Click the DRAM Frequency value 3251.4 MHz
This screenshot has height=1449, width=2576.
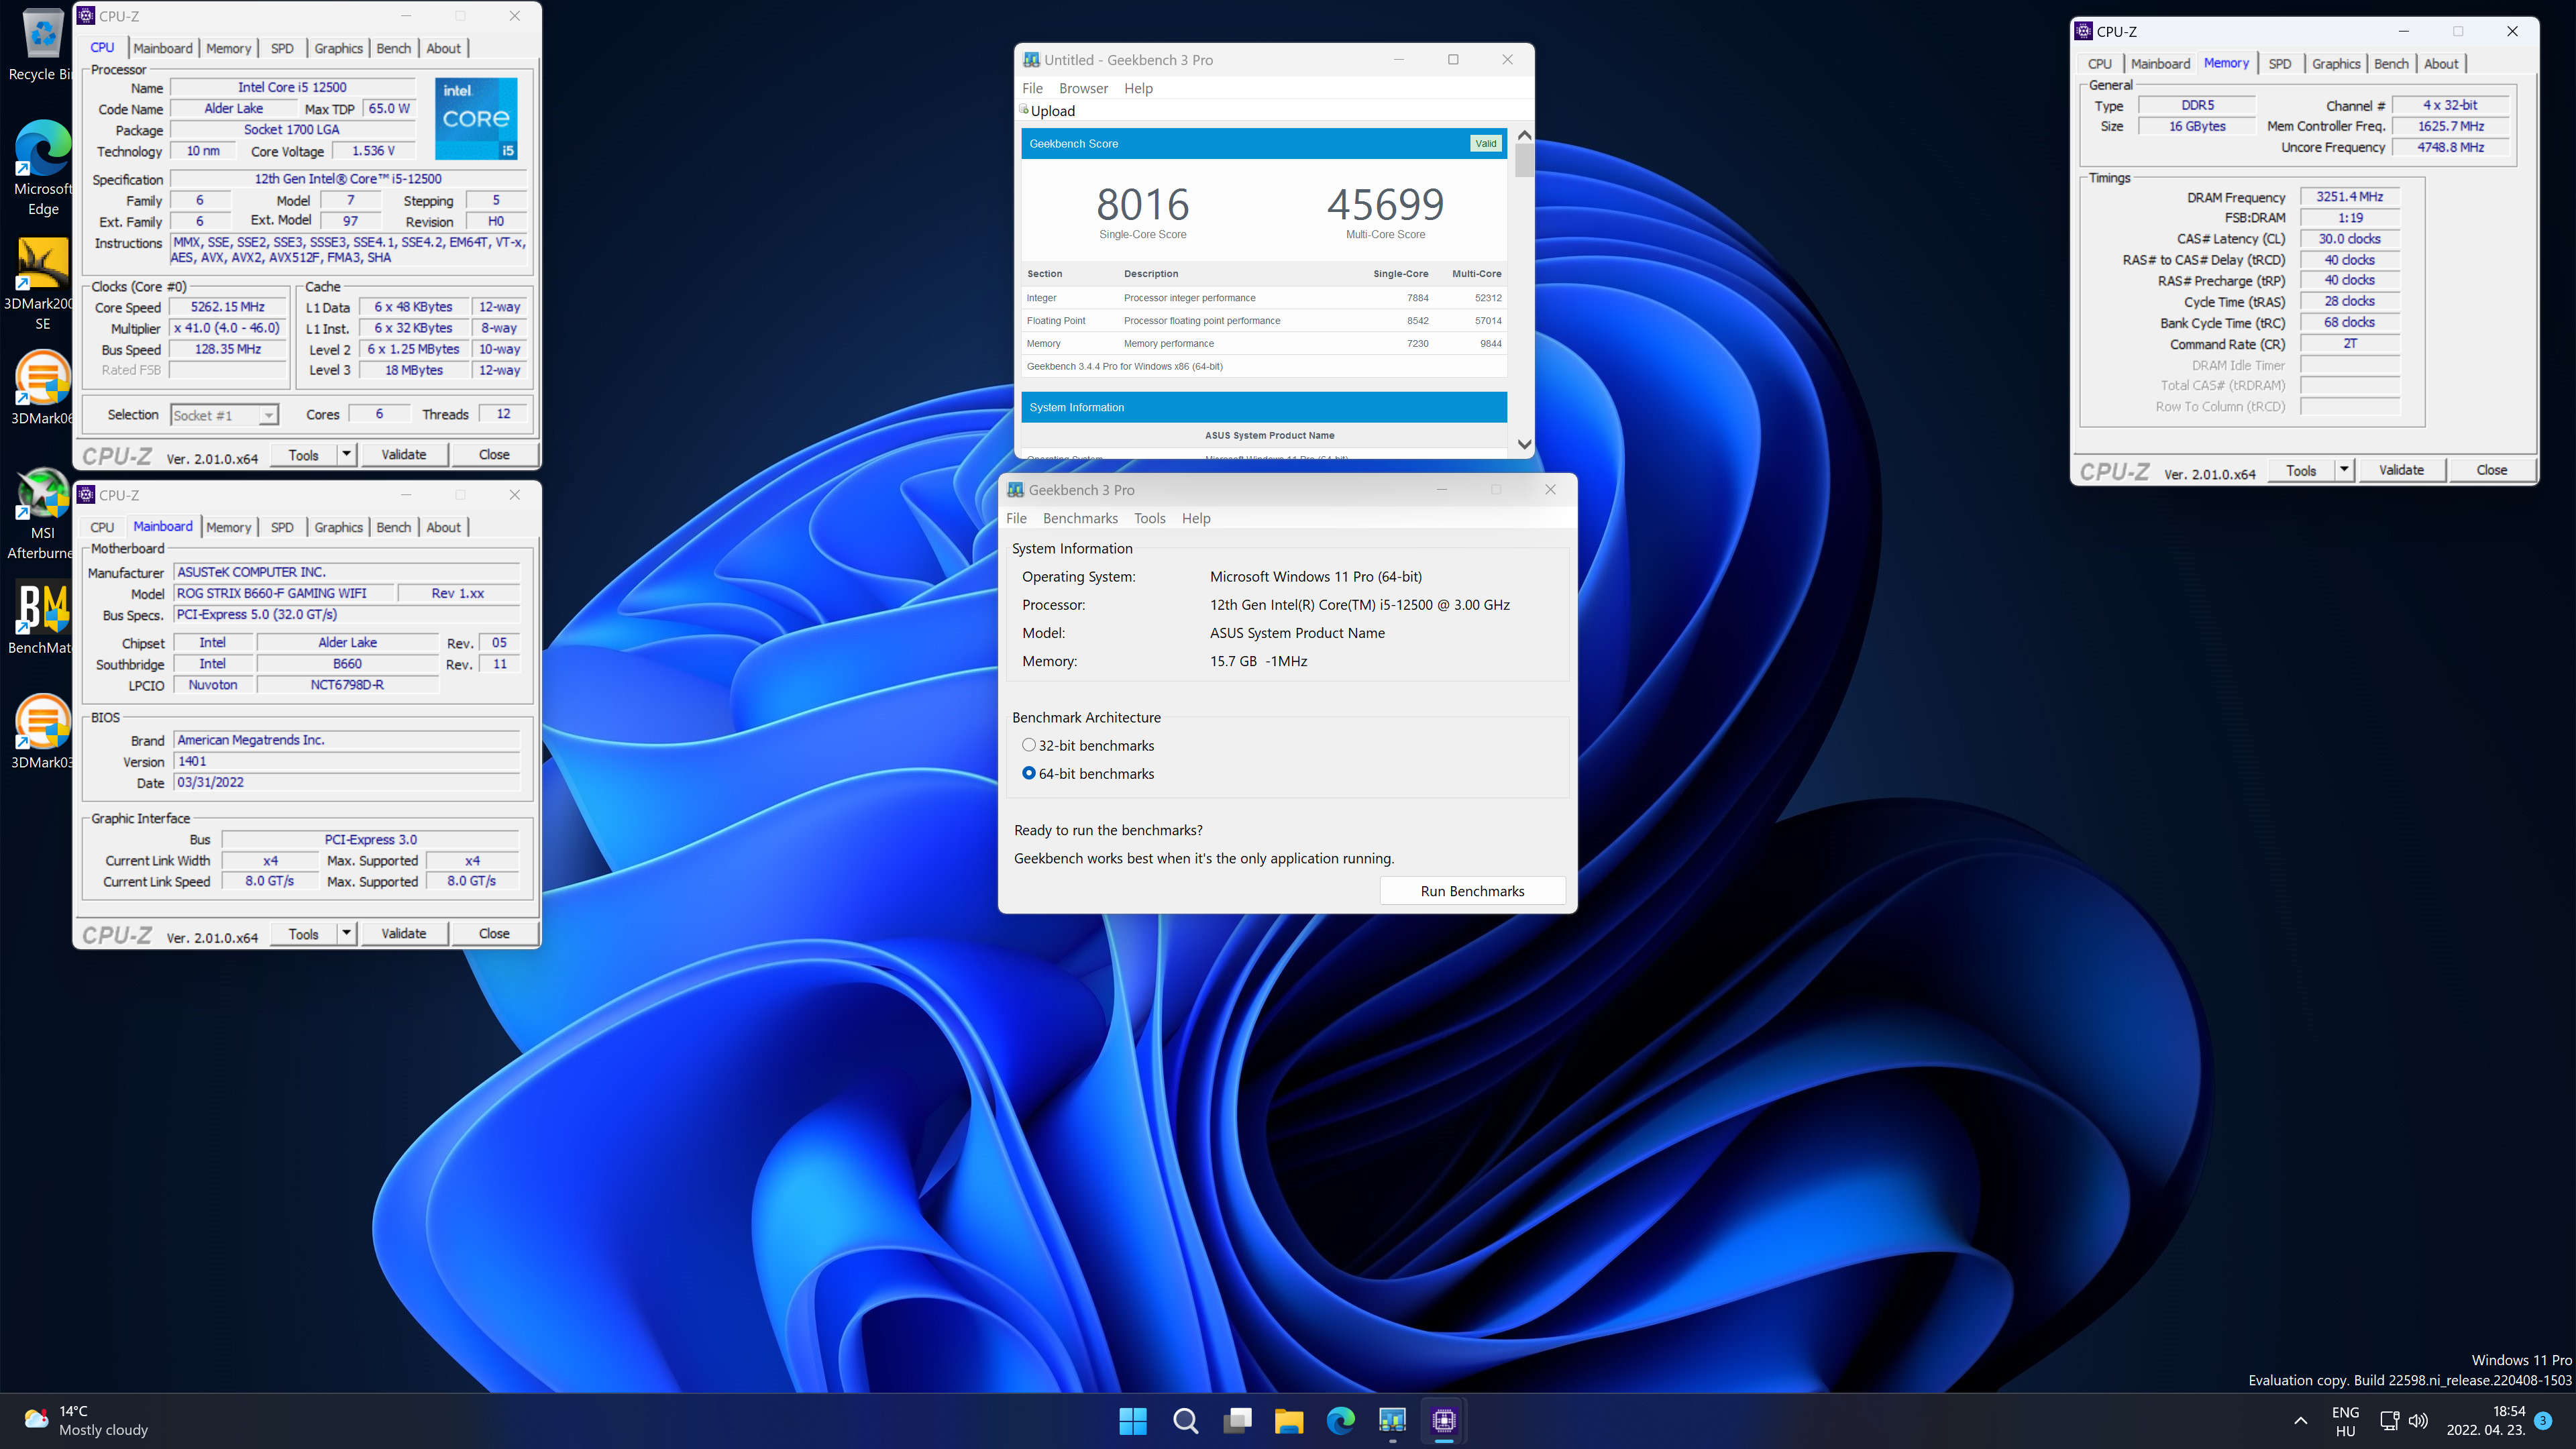(2350, 197)
